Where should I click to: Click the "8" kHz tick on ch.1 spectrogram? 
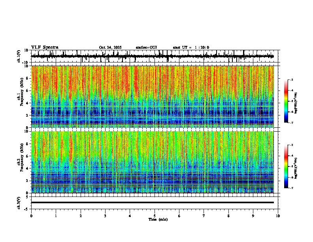(27, 78)
